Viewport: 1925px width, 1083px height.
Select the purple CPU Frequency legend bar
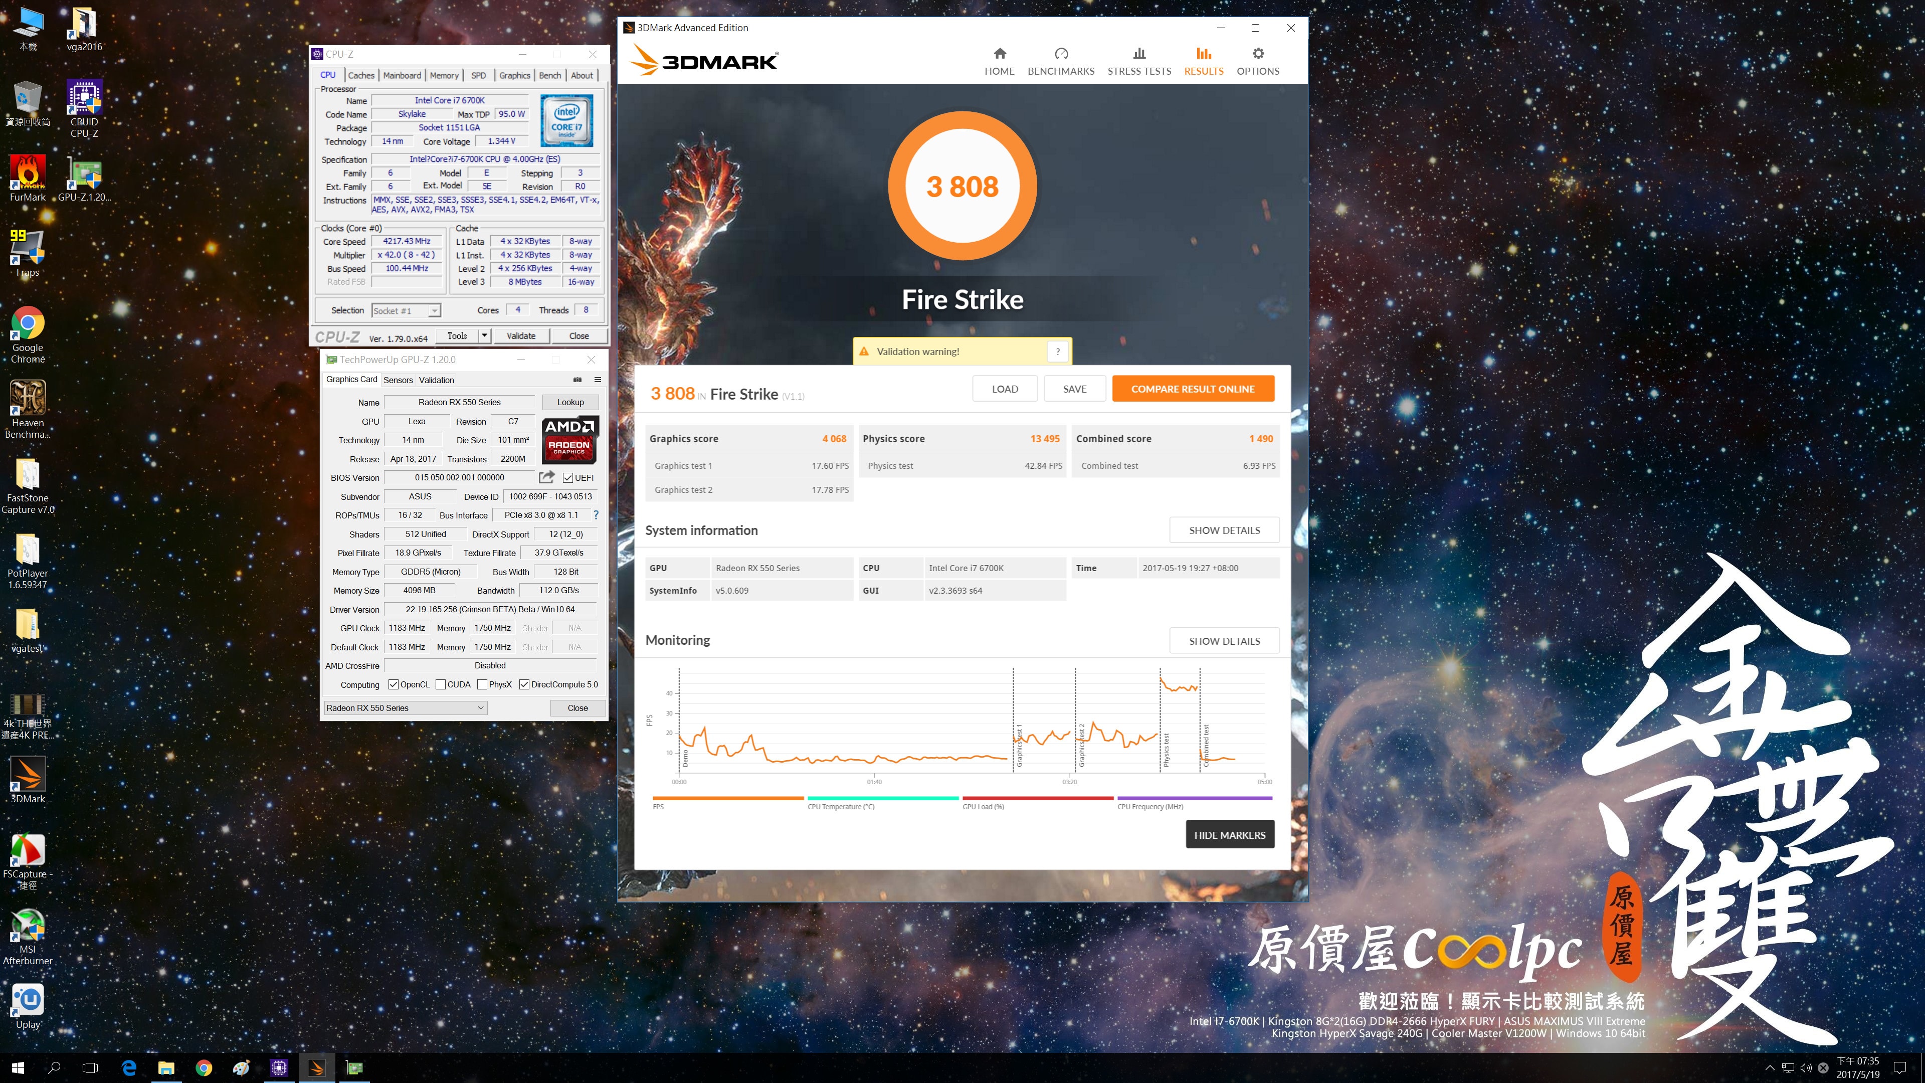click(x=1194, y=798)
